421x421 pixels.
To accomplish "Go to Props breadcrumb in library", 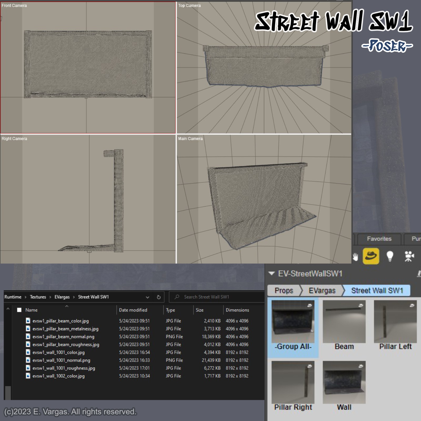I will click(x=284, y=290).
